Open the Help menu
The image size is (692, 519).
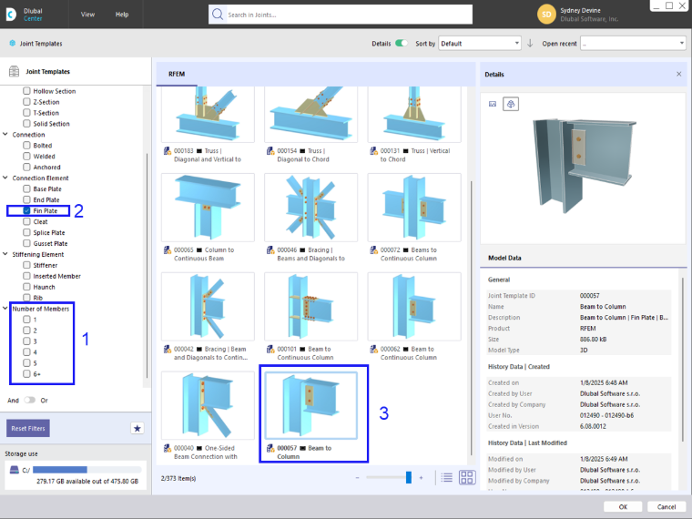pos(122,15)
